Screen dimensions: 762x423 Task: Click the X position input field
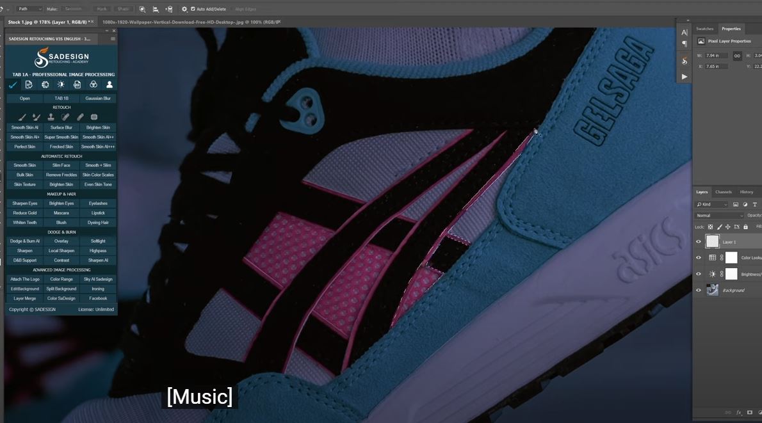[x=717, y=67]
